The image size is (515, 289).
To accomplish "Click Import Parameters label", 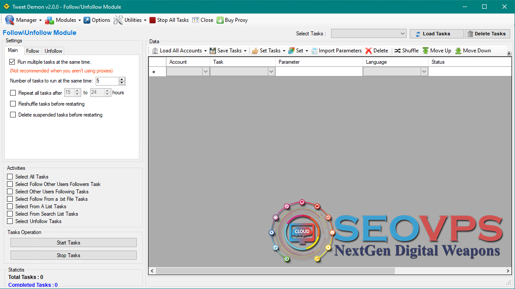I will click(340, 51).
